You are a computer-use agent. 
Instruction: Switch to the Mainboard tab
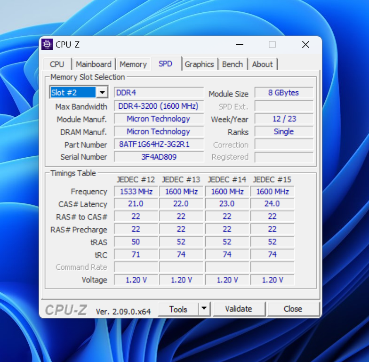click(x=94, y=64)
